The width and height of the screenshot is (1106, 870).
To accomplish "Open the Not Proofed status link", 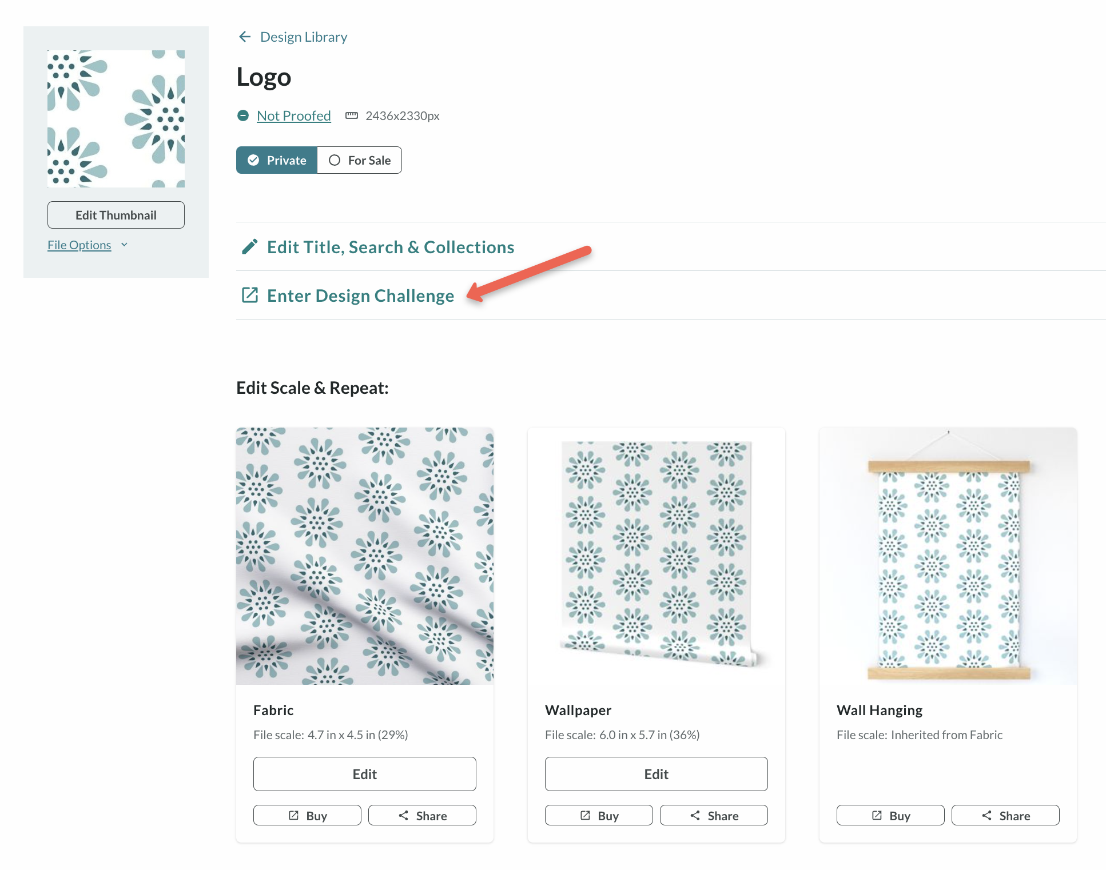I will tap(294, 116).
